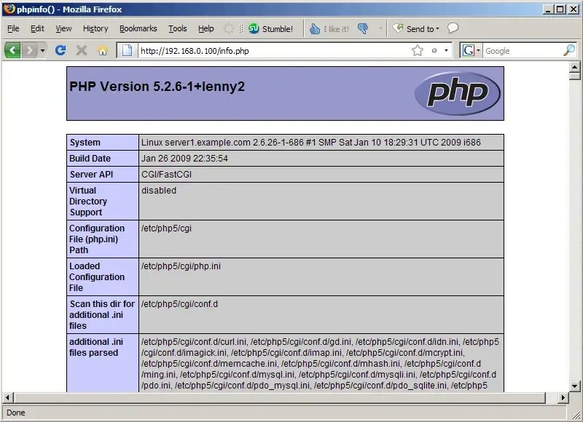
Task: Click the parsed ini files list text
Action: (x=320, y=364)
